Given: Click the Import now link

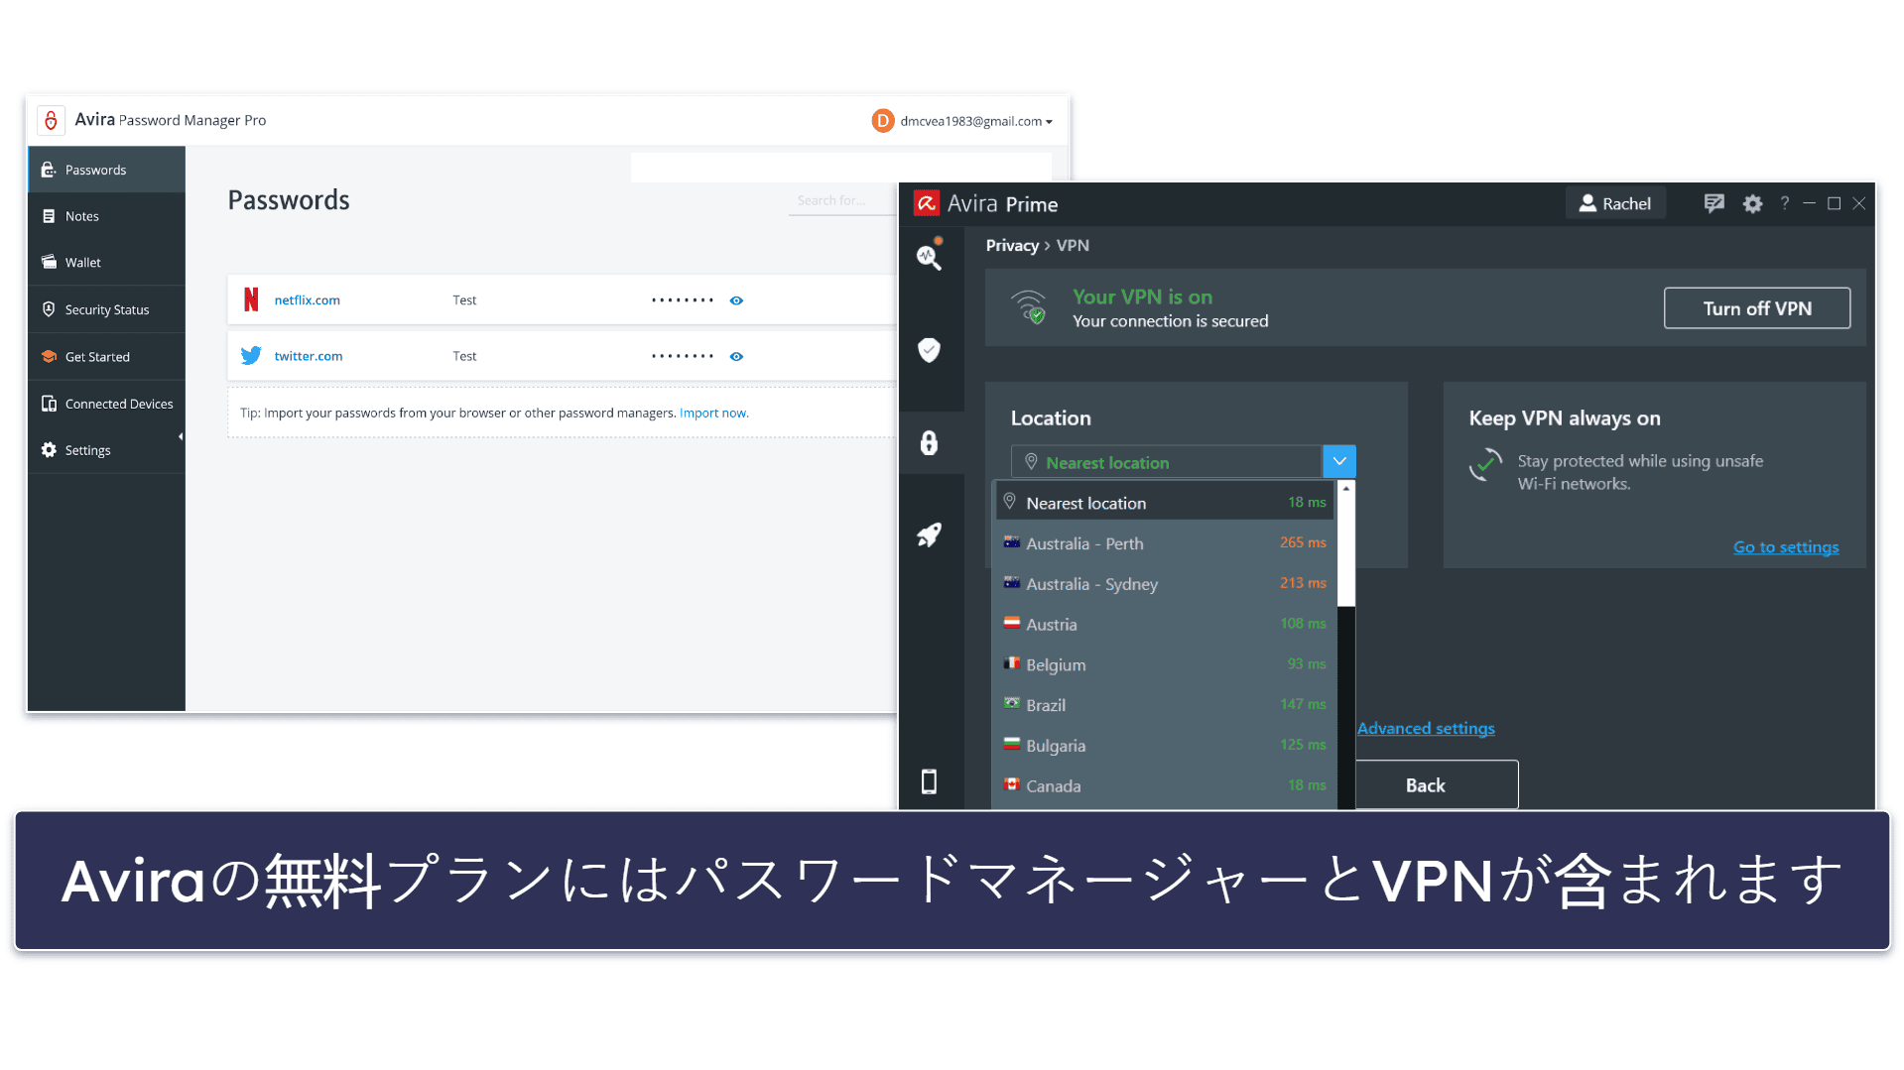Looking at the screenshot, I should click(713, 414).
